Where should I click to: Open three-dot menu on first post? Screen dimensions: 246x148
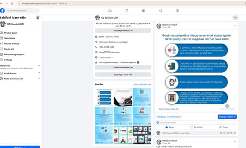pos(235,26)
